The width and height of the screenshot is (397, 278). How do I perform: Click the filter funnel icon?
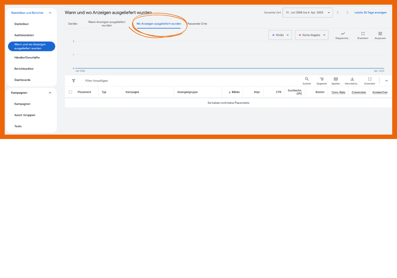[x=74, y=81]
